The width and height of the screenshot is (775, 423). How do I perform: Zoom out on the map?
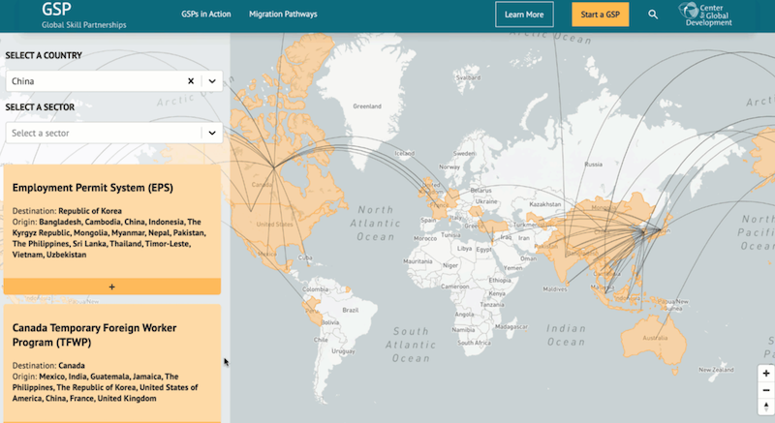pos(766,390)
